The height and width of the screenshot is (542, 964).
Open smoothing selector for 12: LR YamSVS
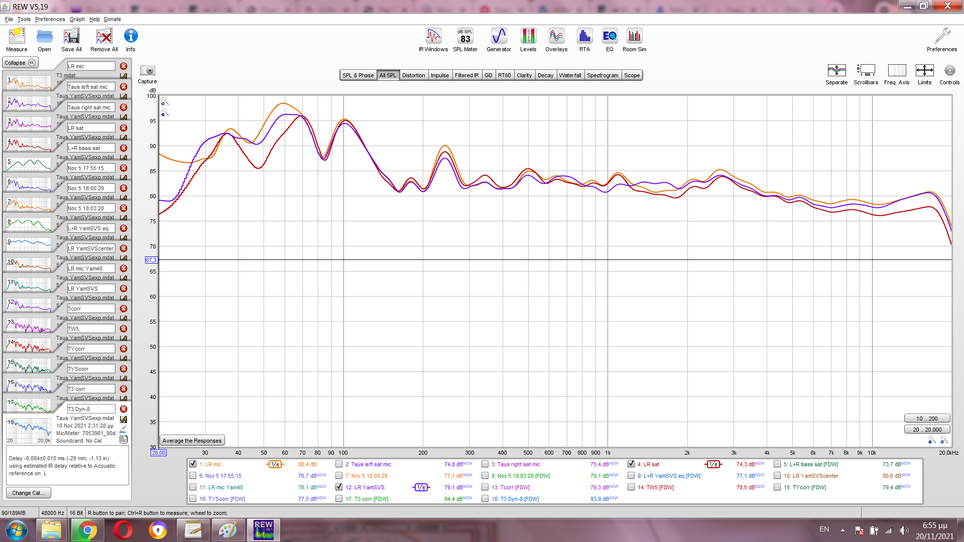(x=421, y=487)
